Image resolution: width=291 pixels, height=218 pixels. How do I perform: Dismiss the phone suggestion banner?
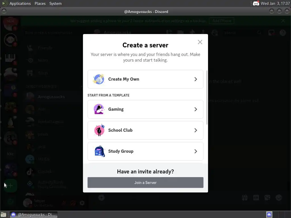pos(283,21)
